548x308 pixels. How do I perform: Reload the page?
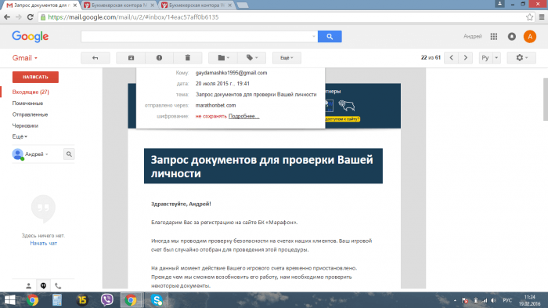[x=31, y=16]
